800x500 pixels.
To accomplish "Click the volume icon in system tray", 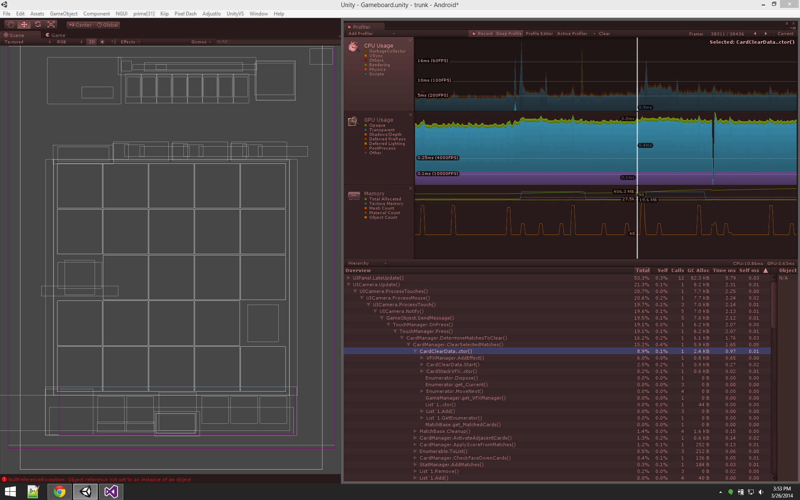I will pyautogui.click(x=761, y=492).
